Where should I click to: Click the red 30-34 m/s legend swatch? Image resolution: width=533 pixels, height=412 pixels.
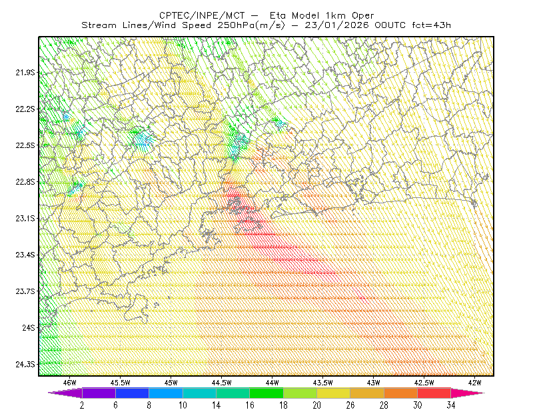434,393
